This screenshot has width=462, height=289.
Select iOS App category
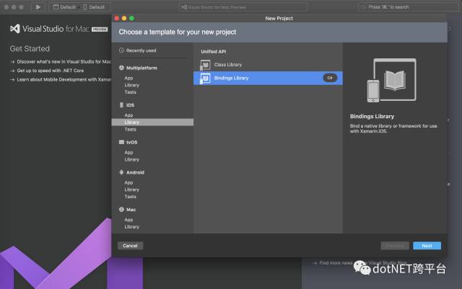(128, 115)
